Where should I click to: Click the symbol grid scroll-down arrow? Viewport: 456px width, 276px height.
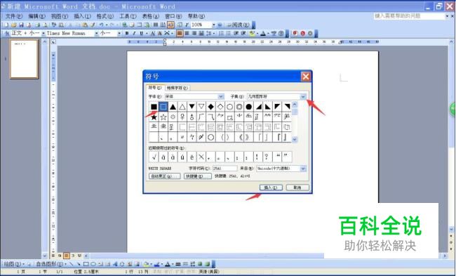tap(295, 140)
